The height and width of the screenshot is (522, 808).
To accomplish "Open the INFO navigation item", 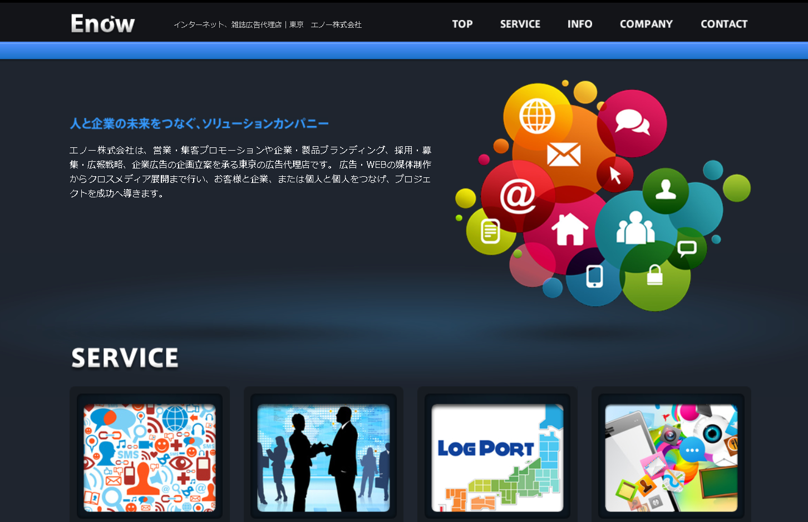I will [579, 24].
